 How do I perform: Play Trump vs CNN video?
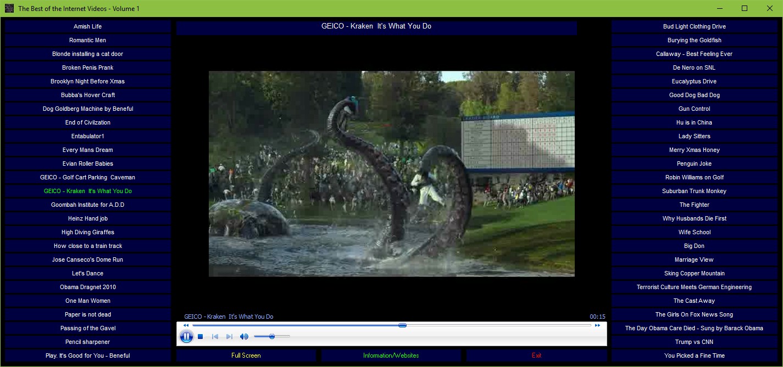(x=695, y=342)
